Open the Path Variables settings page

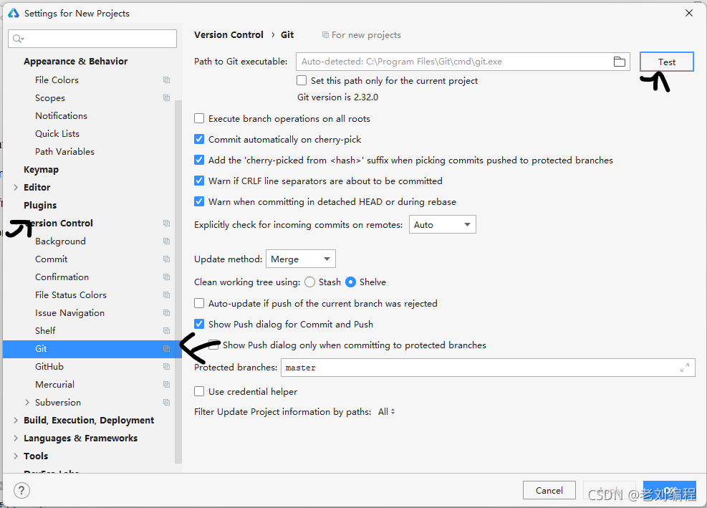click(65, 152)
